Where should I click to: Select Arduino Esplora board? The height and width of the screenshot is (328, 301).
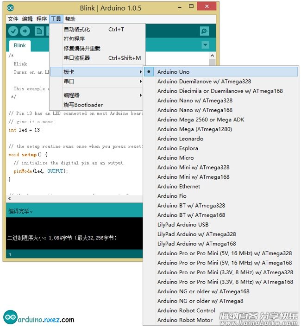click(221, 148)
